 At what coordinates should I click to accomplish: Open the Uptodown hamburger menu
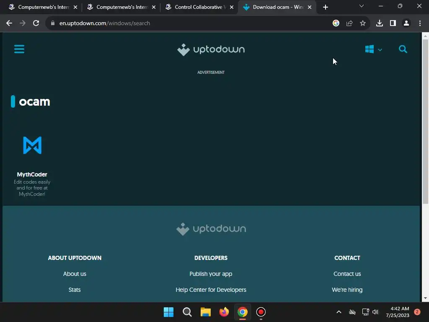[x=19, y=49]
